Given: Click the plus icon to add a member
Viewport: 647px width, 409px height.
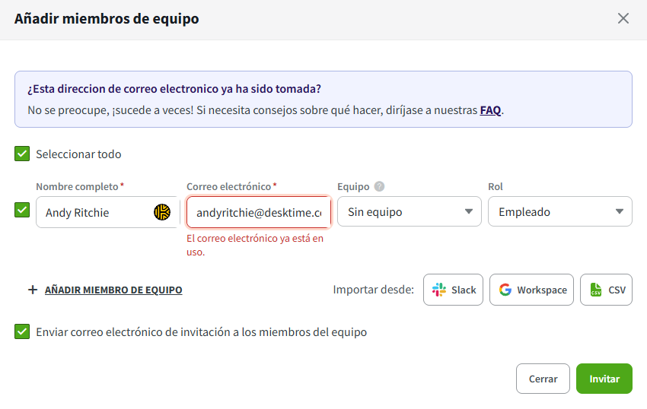Looking at the screenshot, I should 33,290.
